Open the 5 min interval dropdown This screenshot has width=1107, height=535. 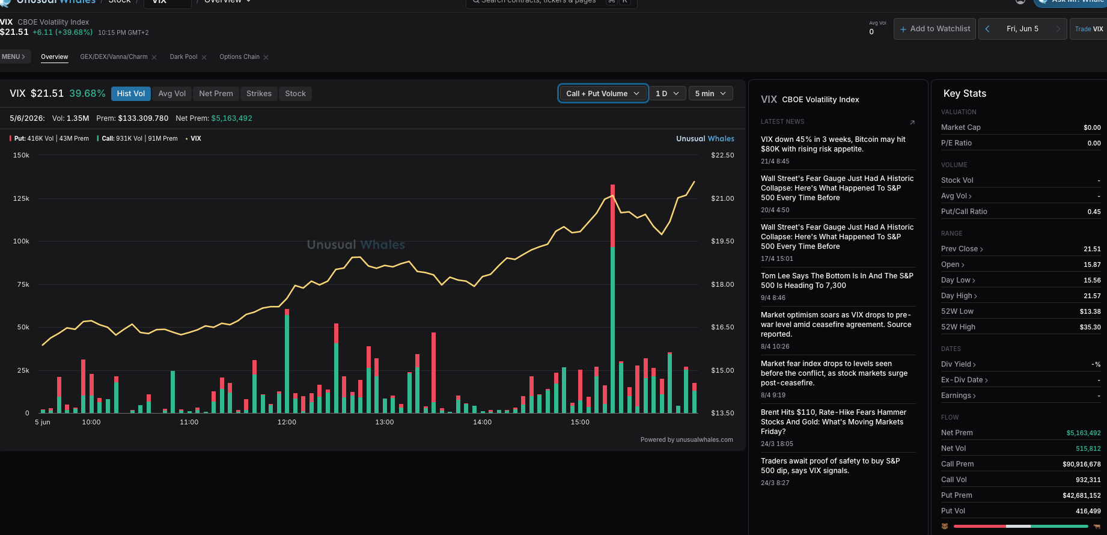pyautogui.click(x=710, y=93)
